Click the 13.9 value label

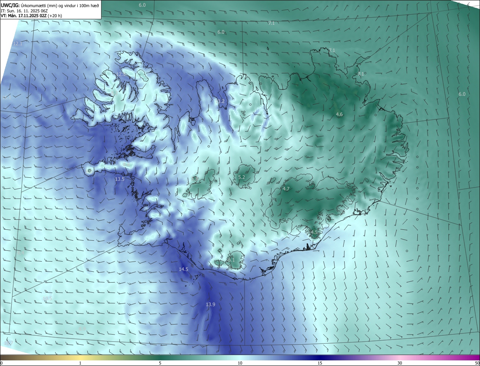click(210, 305)
